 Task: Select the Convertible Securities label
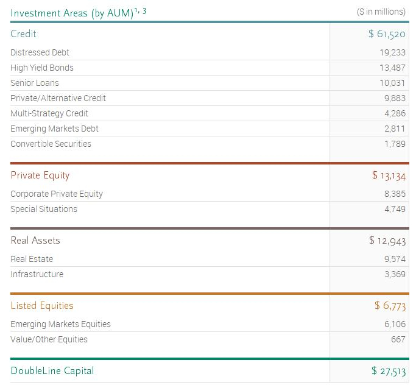(51, 144)
